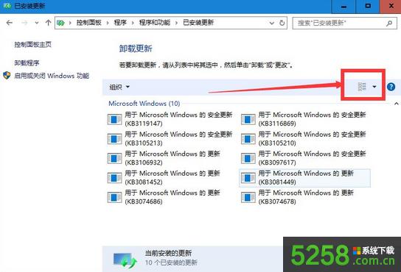This screenshot has height=272, width=401.
Task: Click the icon of KB3081449
Action: click(248, 178)
